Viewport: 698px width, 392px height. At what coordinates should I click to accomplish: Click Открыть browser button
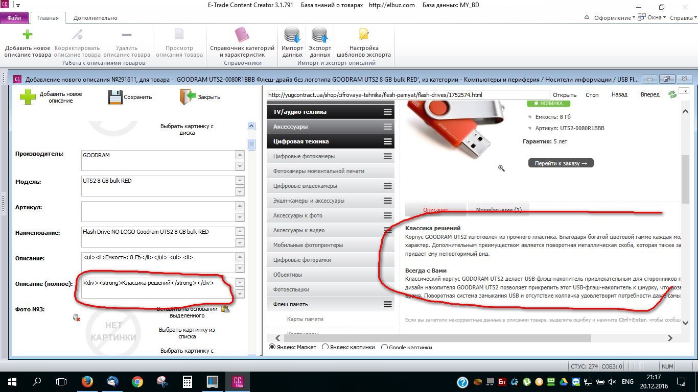(565, 95)
